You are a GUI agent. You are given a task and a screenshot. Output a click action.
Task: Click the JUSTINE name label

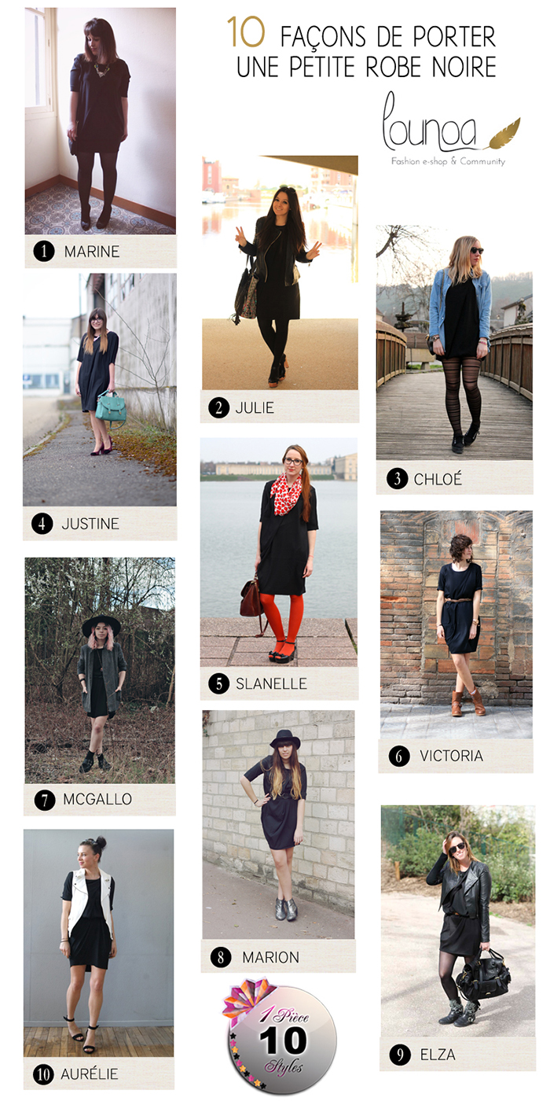(x=90, y=524)
